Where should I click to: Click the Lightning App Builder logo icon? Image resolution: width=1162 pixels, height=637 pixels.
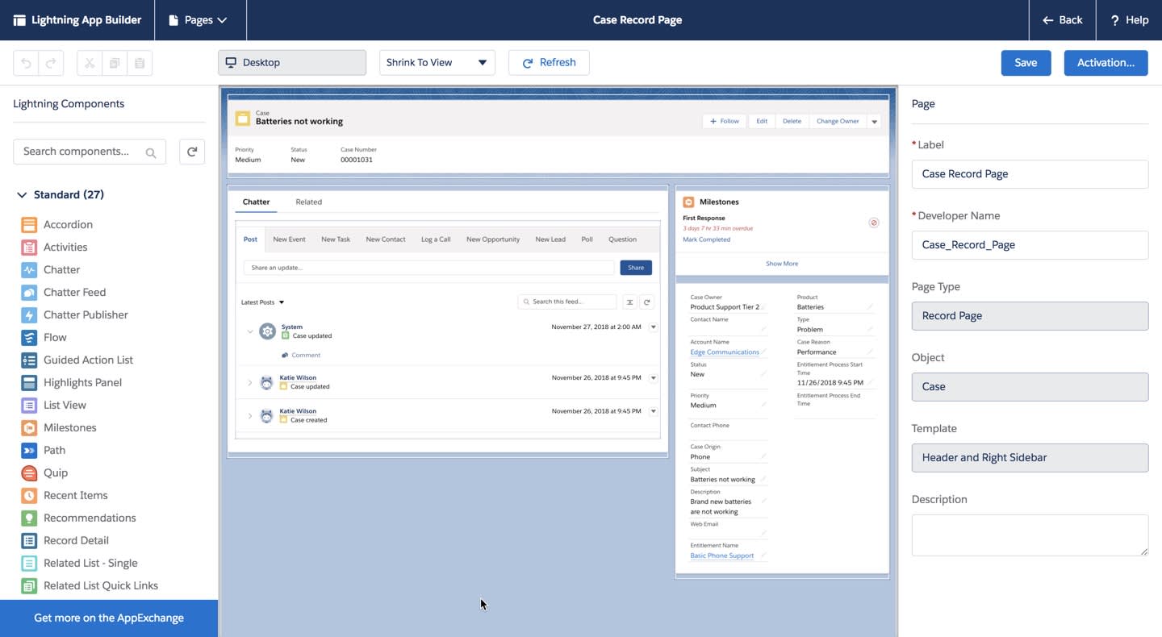coord(19,20)
